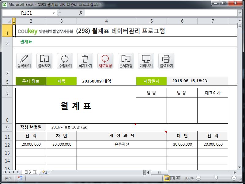The width and height of the screenshot is (245, 184).
Task: Click the 대 변 column header cell
Action: [182, 136]
